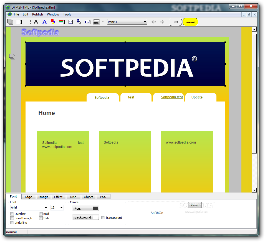This screenshot has height=242, width=265.
Task: Click the normal status bar text
Action: click(11, 232)
